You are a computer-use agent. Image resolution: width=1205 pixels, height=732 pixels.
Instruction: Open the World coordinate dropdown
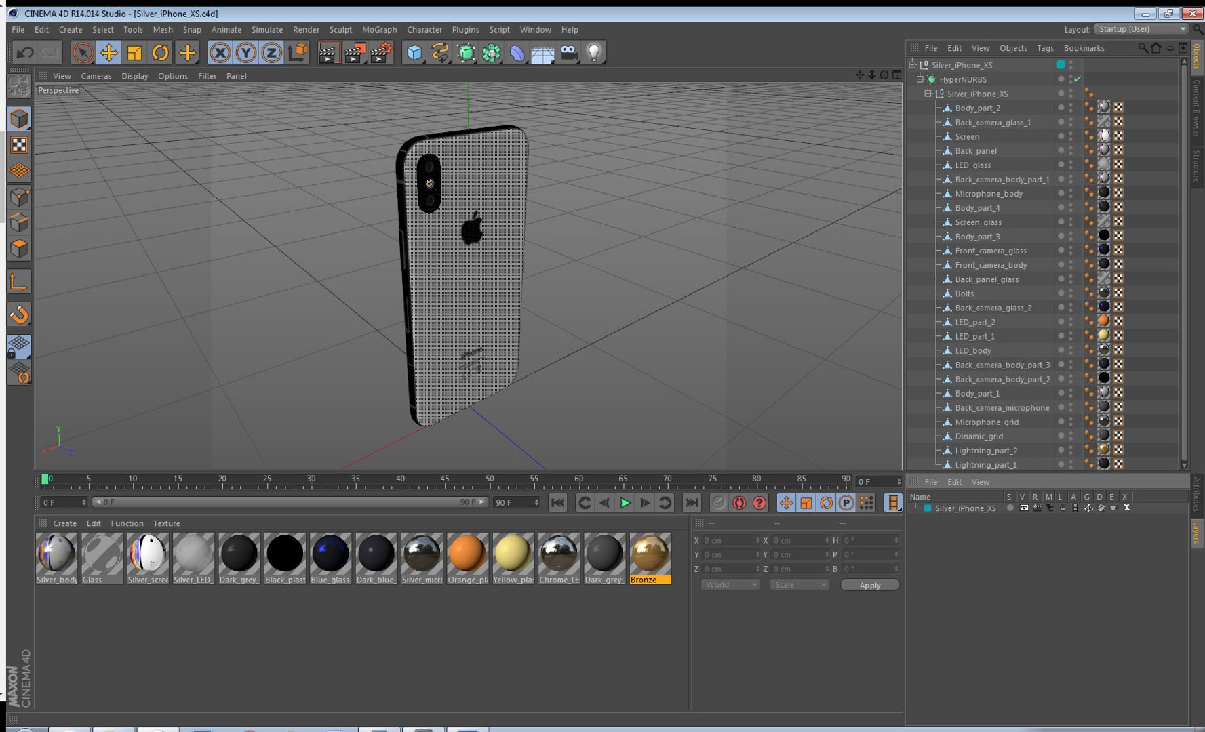tap(730, 585)
